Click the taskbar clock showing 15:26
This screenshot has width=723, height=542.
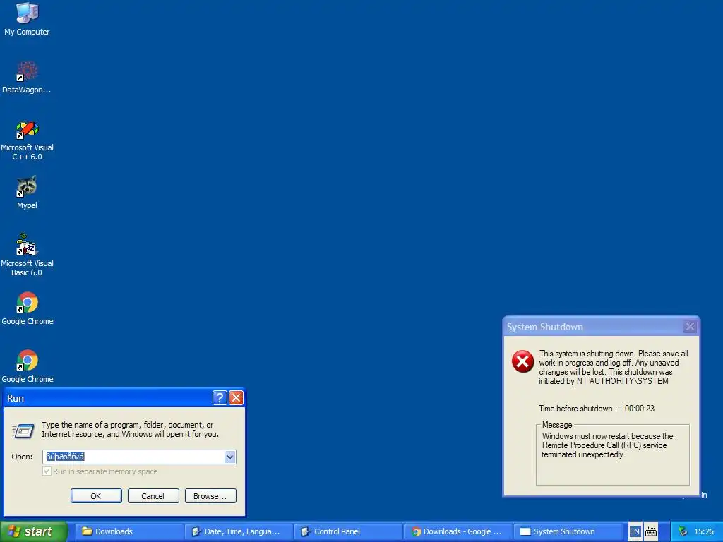(x=704, y=531)
